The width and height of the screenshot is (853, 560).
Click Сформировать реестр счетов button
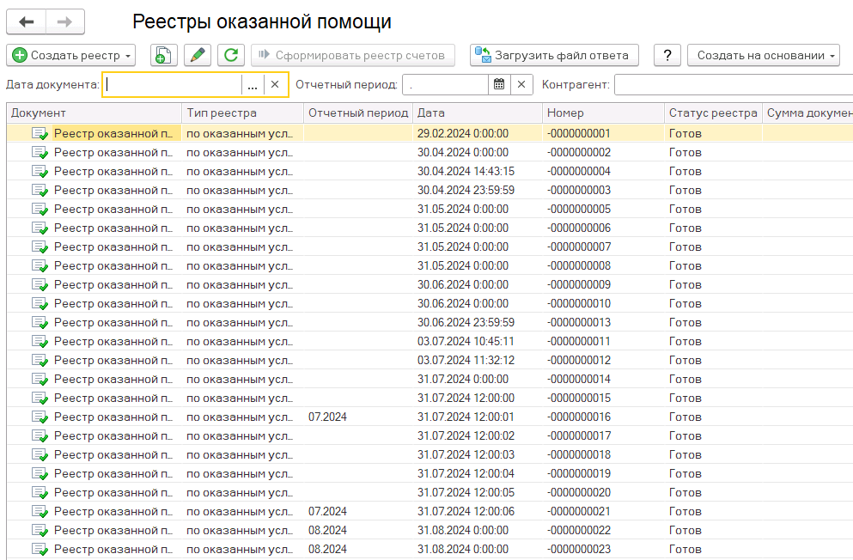click(352, 55)
